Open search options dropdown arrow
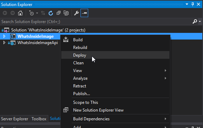203x128 pixels. (x=200, y=21)
